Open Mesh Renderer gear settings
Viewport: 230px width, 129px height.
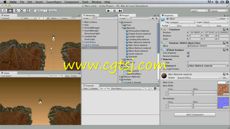point(227,50)
